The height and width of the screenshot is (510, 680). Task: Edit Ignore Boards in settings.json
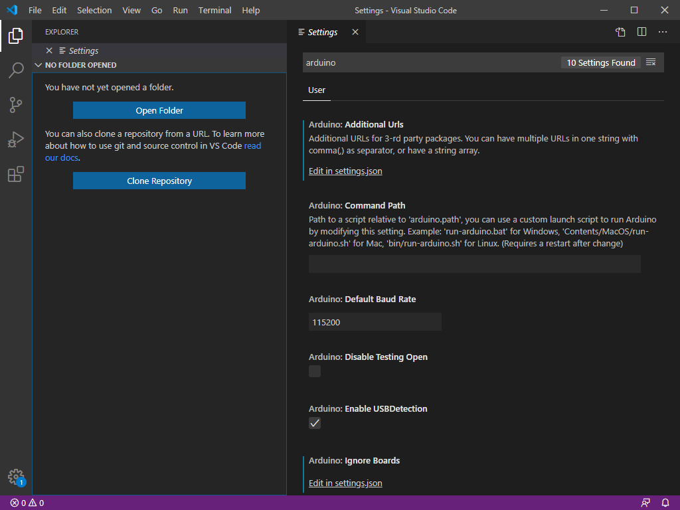(x=345, y=483)
